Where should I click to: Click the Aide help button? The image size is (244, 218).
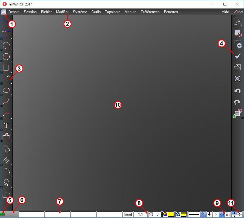[x=225, y=12]
